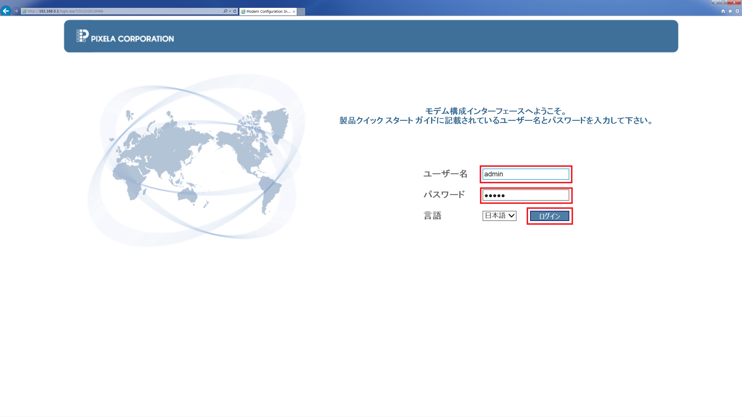Open a new browser tab
Screen dimensions: 742x417
click(301, 12)
